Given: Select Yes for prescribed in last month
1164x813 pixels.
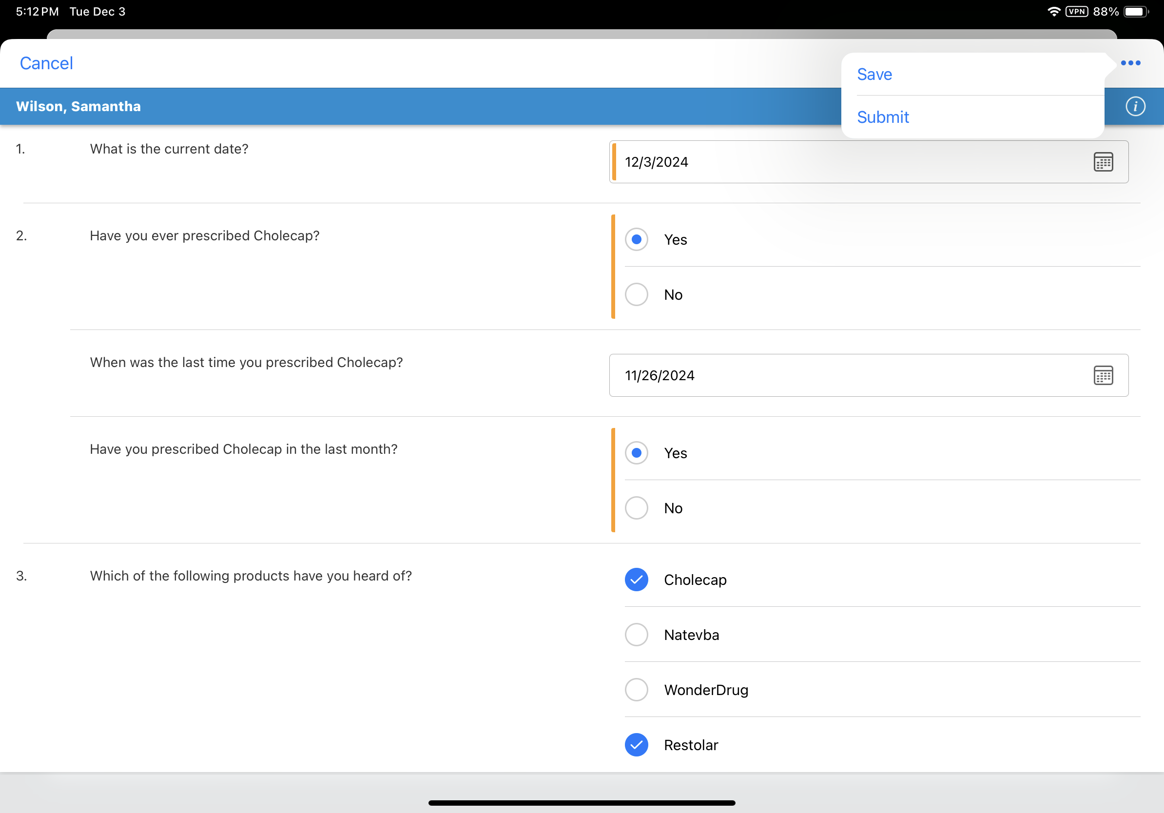Looking at the screenshot, I should (x=636, y=453).
